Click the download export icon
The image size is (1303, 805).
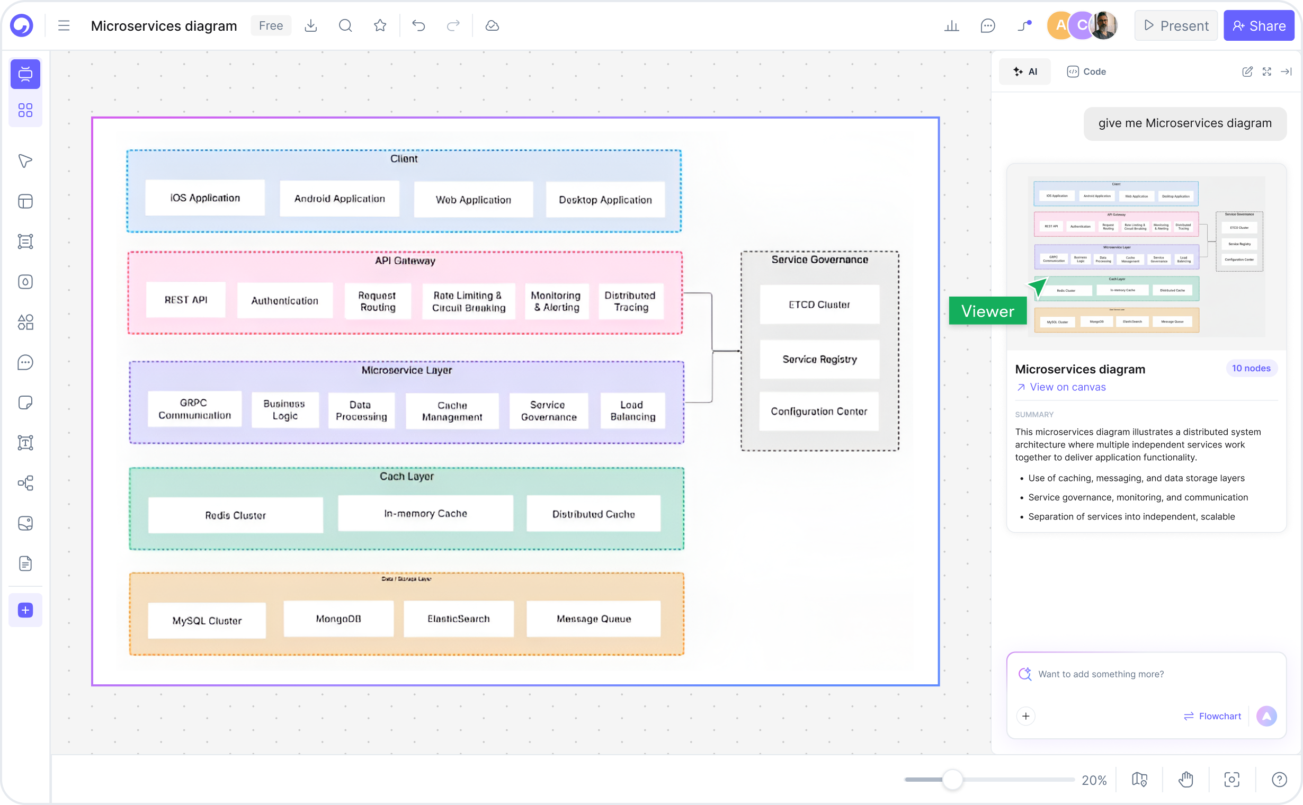[311, 25]
